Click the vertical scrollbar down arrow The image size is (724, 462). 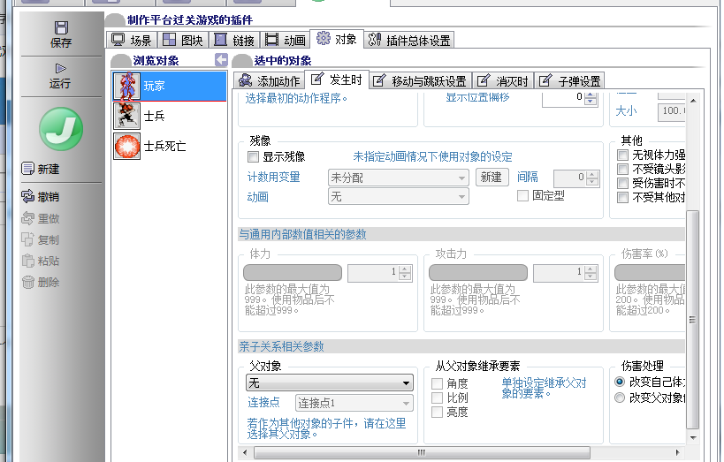click(x=692, y=437)
